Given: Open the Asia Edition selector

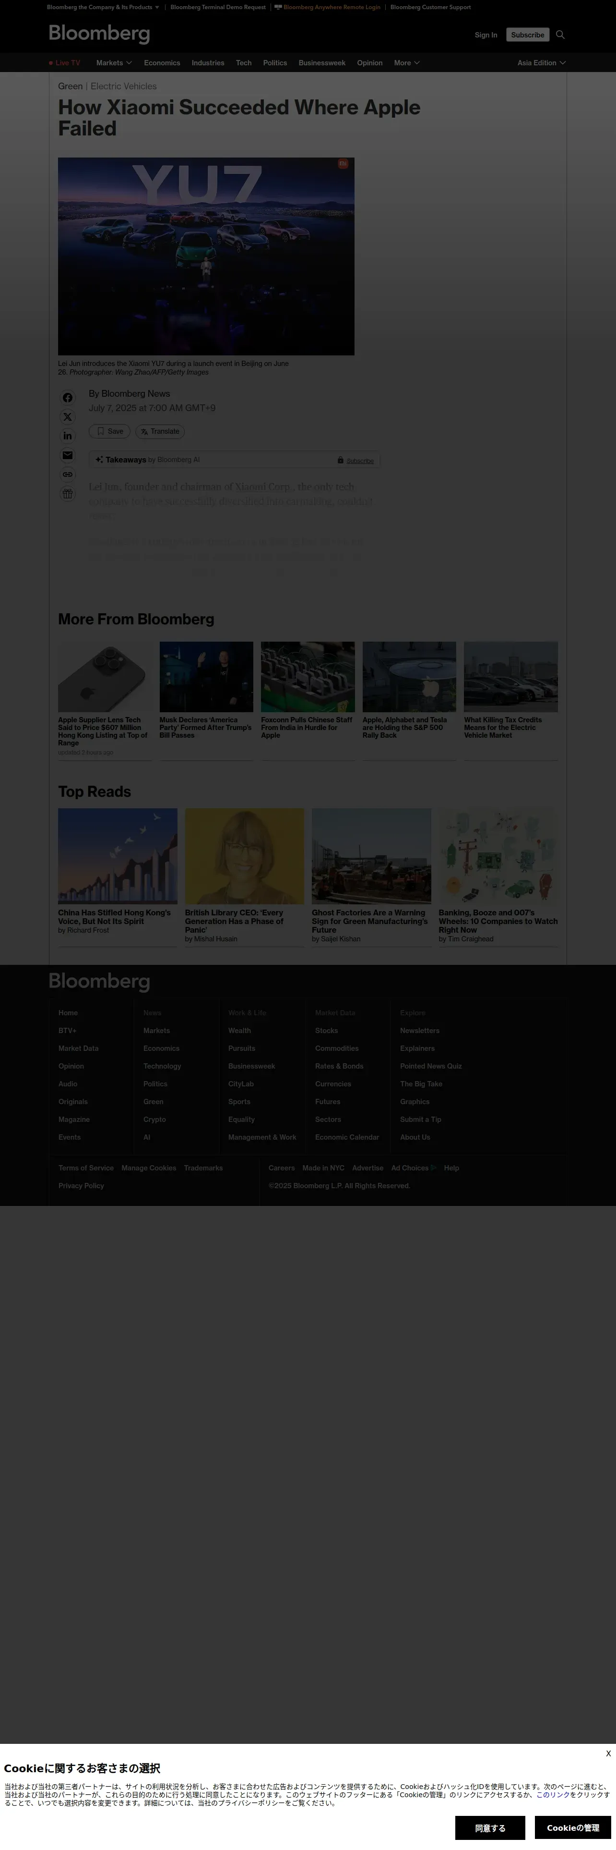Looking at the screenshot, I should (542, 63).
